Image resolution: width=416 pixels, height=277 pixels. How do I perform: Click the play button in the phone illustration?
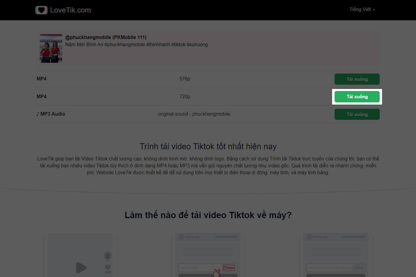coord(80,267)
